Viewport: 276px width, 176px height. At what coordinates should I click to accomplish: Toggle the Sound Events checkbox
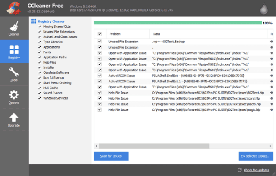pos(39,93)
